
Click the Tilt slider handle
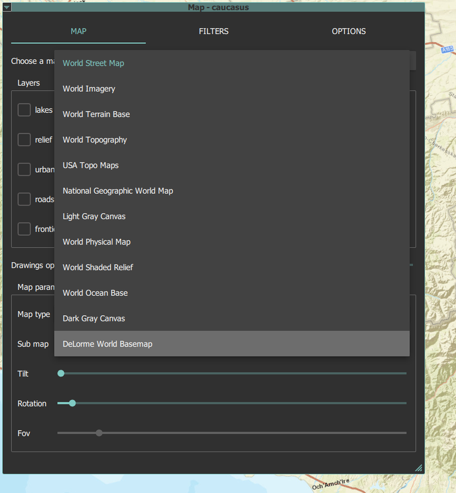tap(61, 373)
